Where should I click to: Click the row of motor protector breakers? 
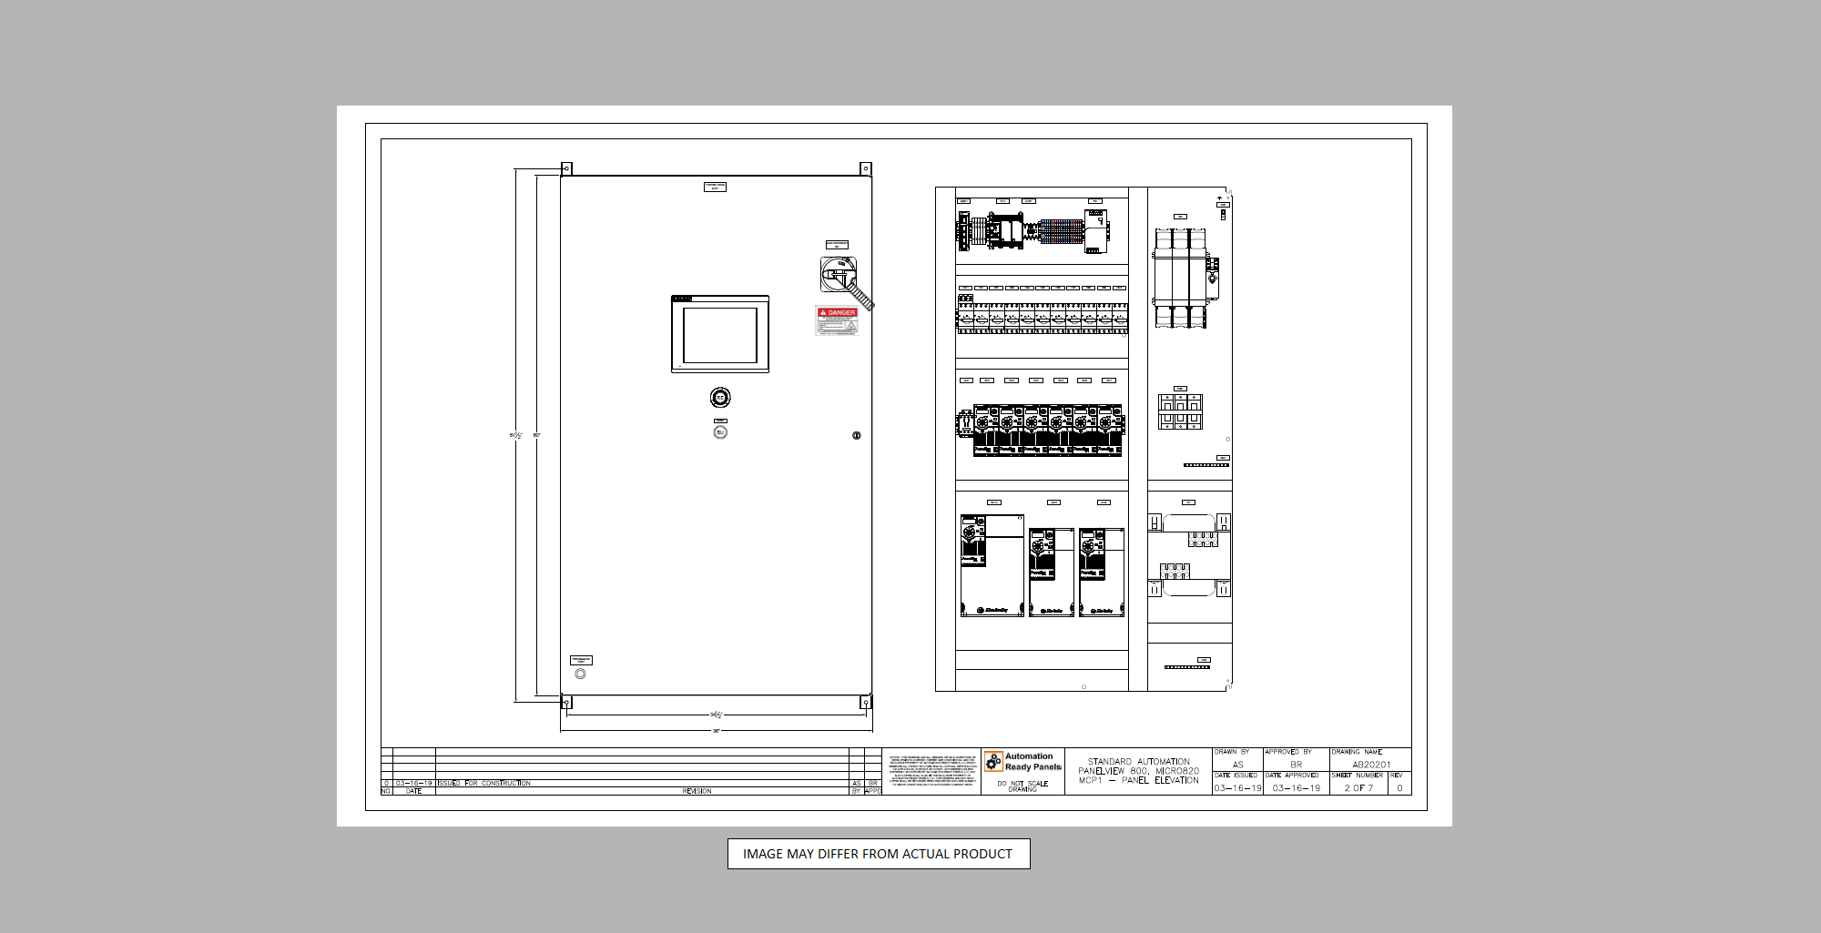[x=1043, y=318]
